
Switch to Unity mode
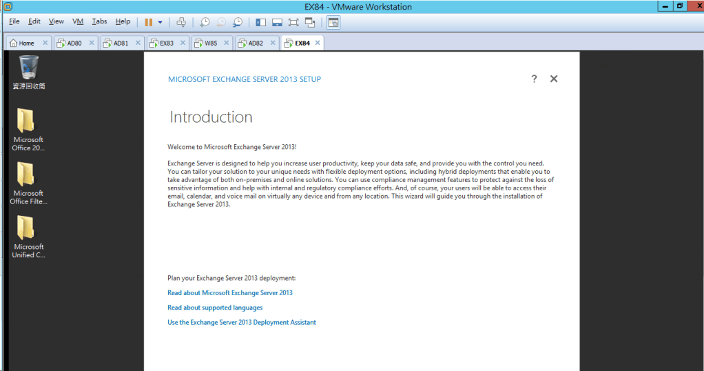310,22
